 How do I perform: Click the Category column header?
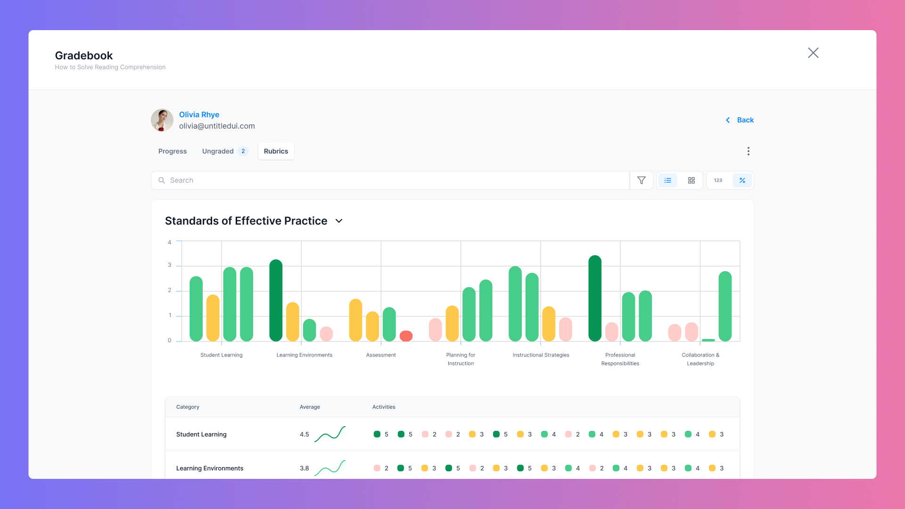[188, 407]
